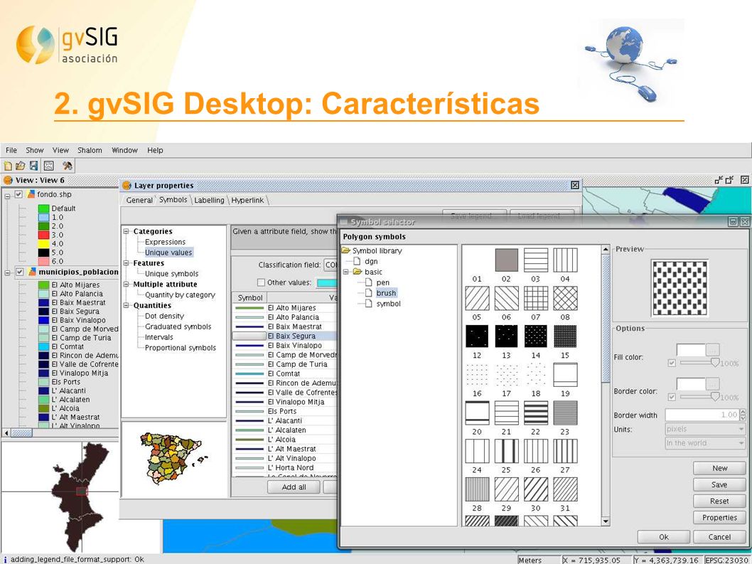Click Cancel in Symbol selector
The height and width of the screenshot is (564, 752).
[x=719, y=537]
